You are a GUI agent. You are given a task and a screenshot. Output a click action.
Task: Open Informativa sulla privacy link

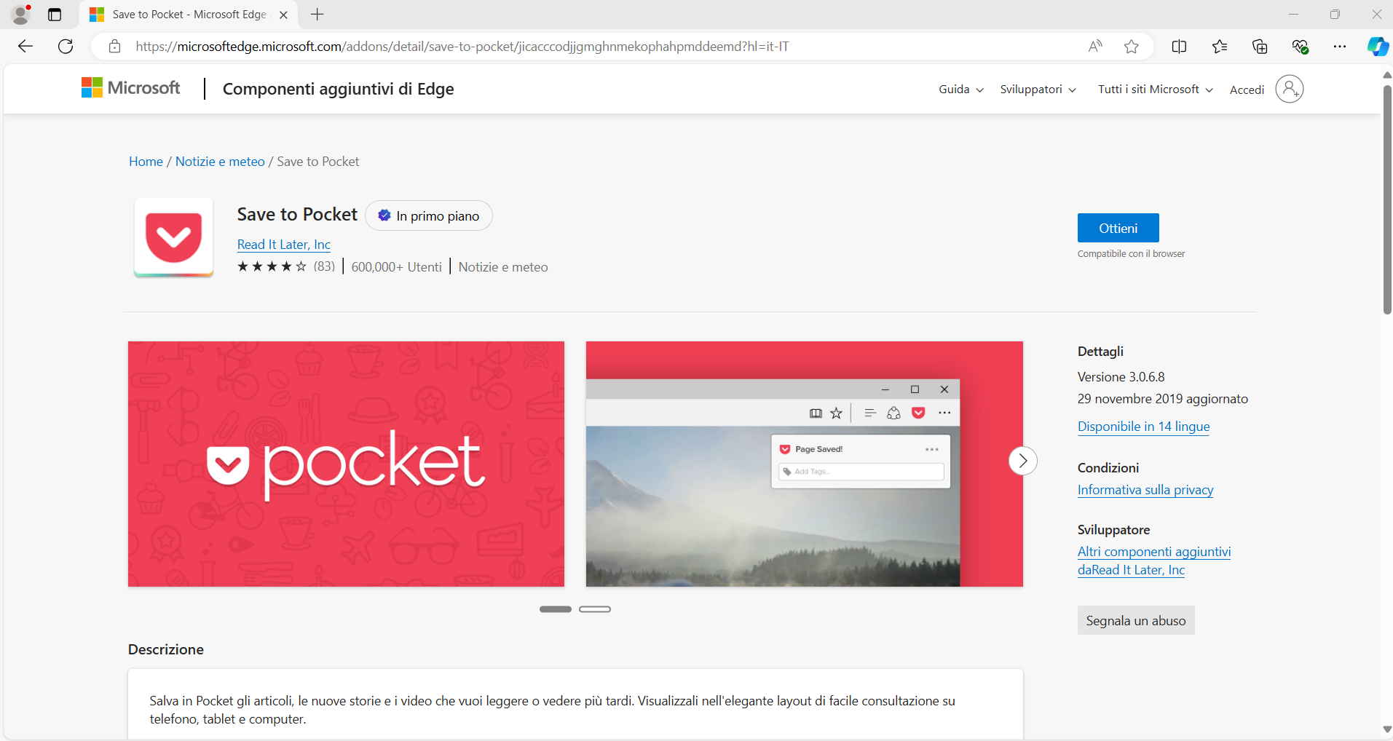click(x=1145, y=490)
